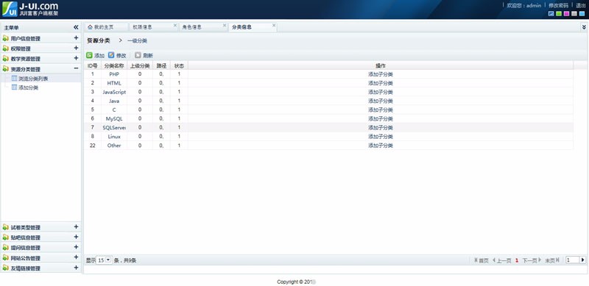Close the 角色信息 tab
This screenshot has width=589, height=286.
(225, 26)
